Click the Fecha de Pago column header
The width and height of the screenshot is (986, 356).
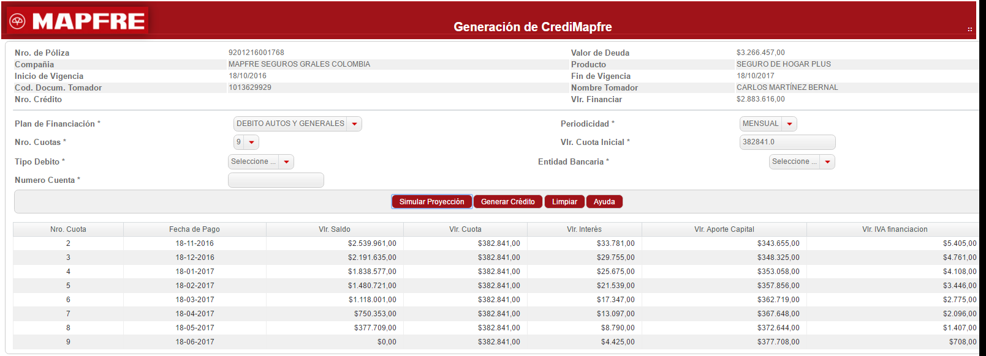(x=194, y=229)
